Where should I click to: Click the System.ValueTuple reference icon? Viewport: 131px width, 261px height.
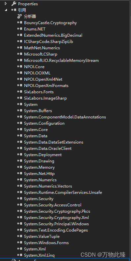(x=20, y=237)
